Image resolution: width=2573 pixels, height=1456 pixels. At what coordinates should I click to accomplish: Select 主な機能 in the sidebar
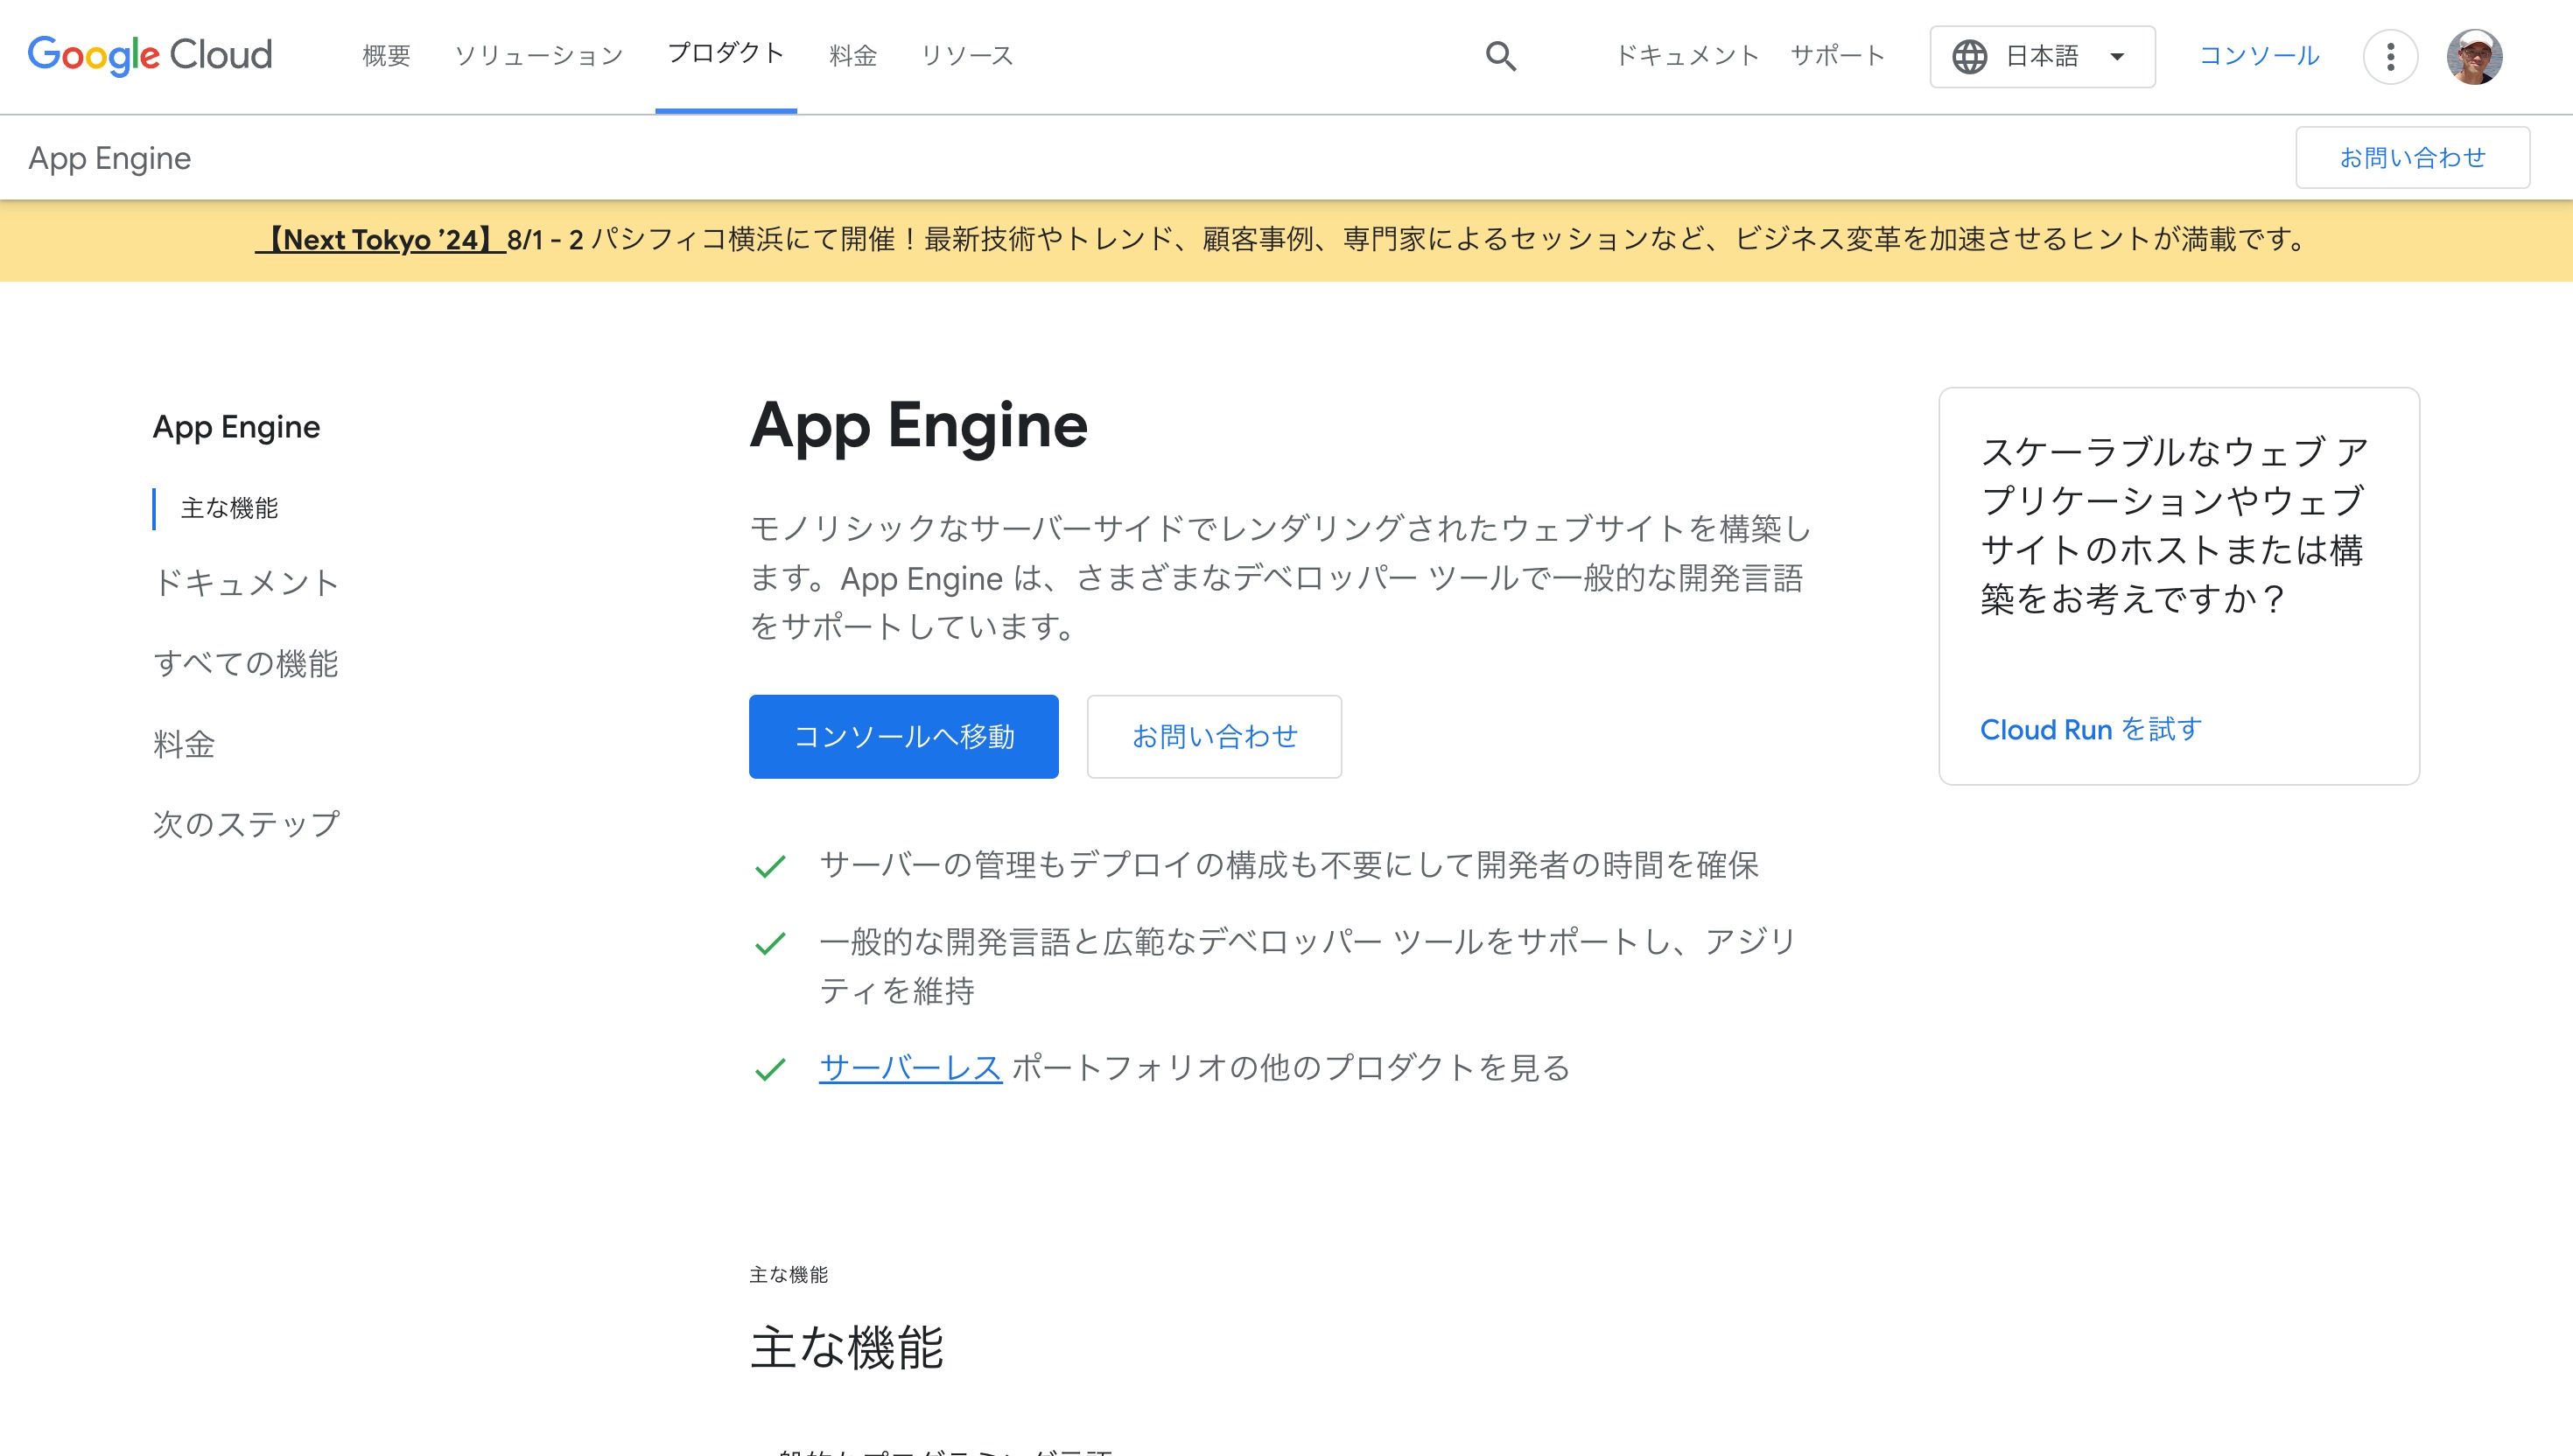(x=229, y=508)
